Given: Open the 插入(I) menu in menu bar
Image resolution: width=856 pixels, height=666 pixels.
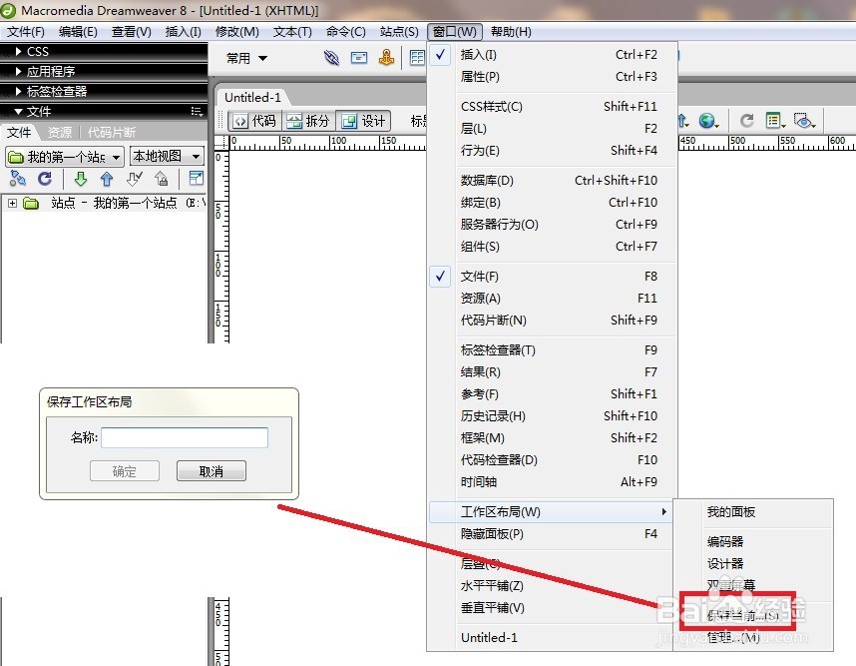Looking at the screenshot, I should tap(183, 32).
